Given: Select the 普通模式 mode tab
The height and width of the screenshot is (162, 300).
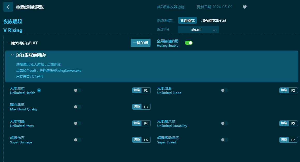Looking at the screenshot, I should (x=187, y=20).
